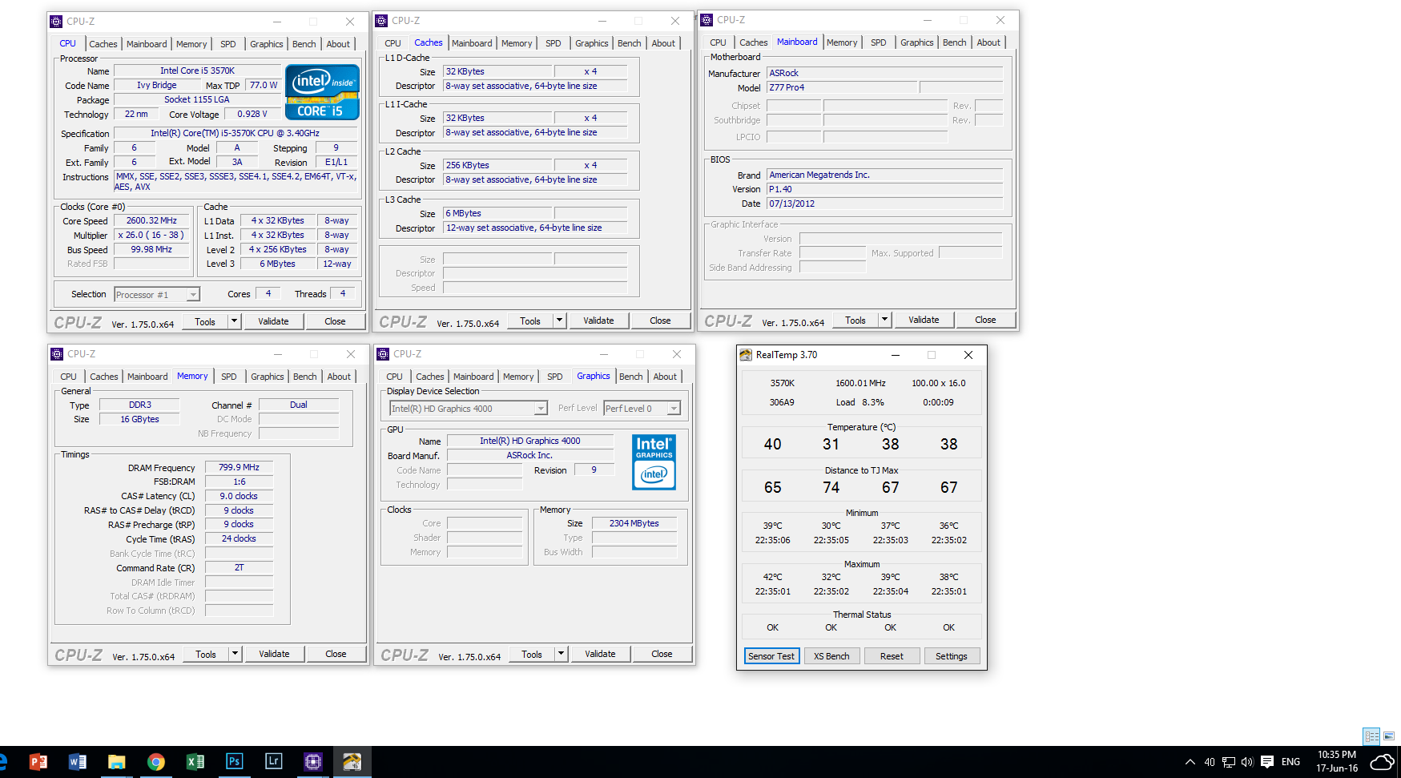The image size is (1401, 778).
Task: Click the Reset button in RealTemp
Action: [892, 656]
